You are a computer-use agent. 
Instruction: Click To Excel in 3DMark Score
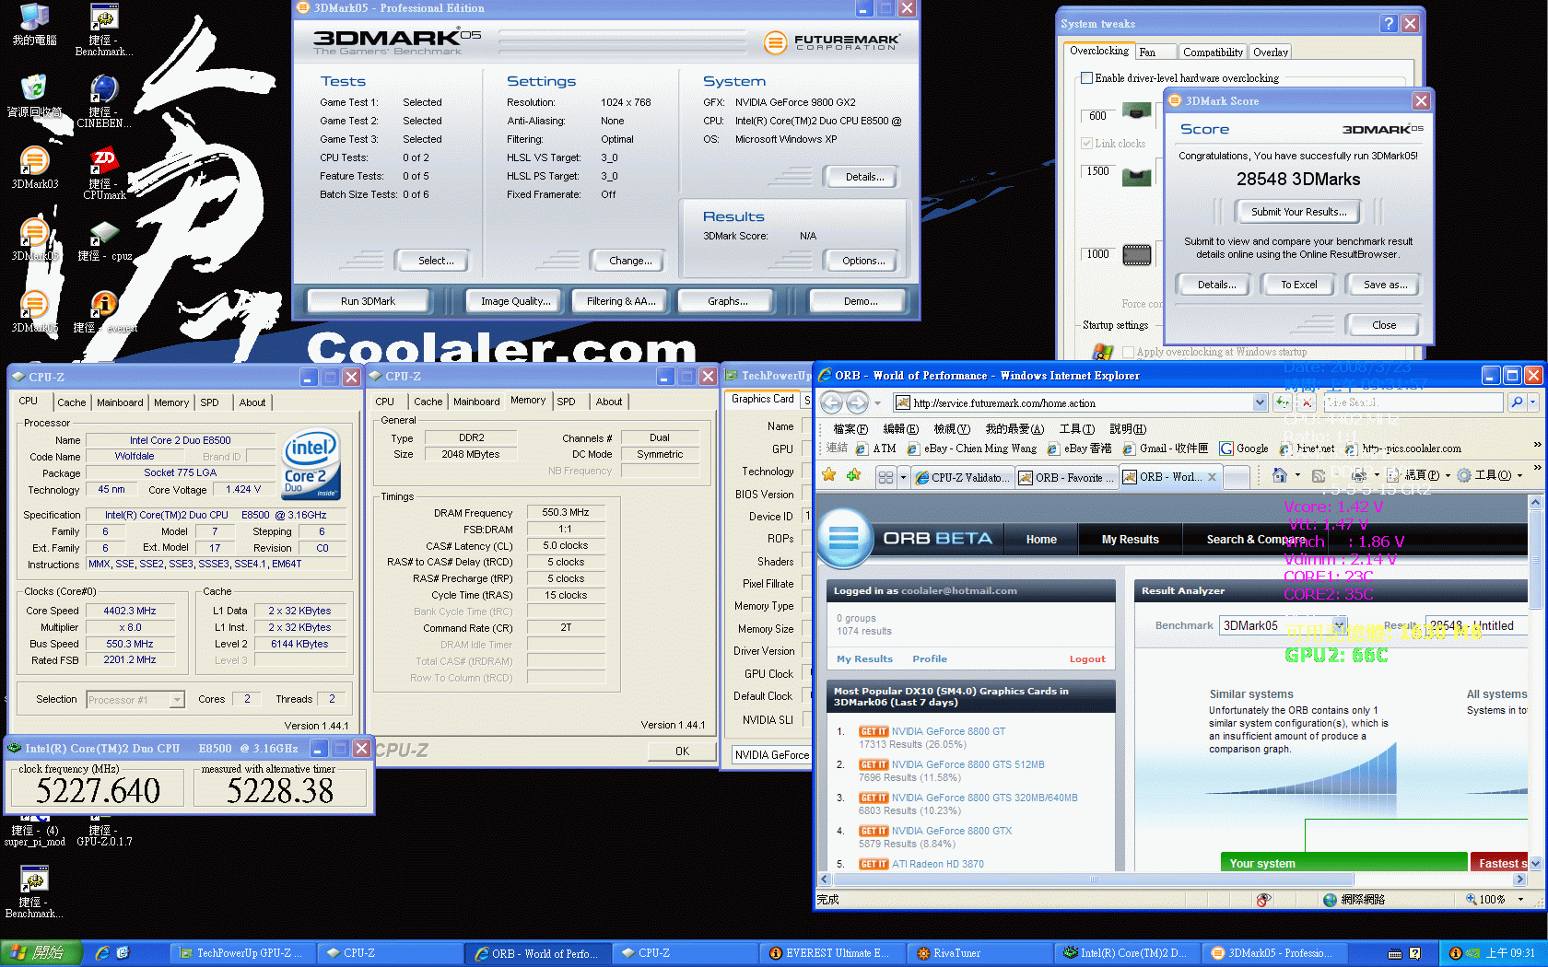tap(1298, 285)
